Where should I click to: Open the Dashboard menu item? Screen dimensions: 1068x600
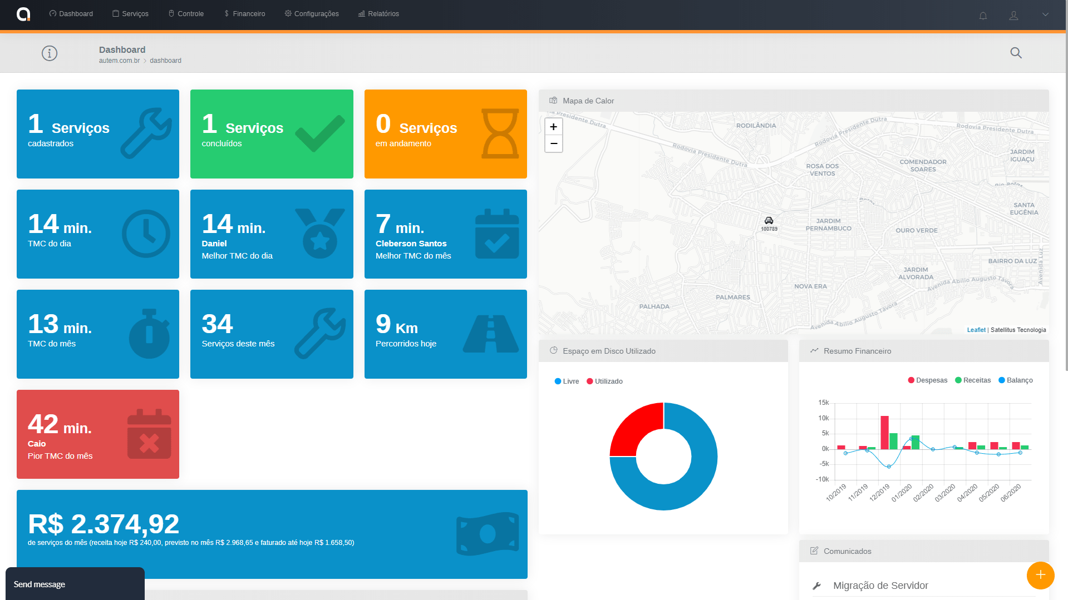(x=71, y=14)
